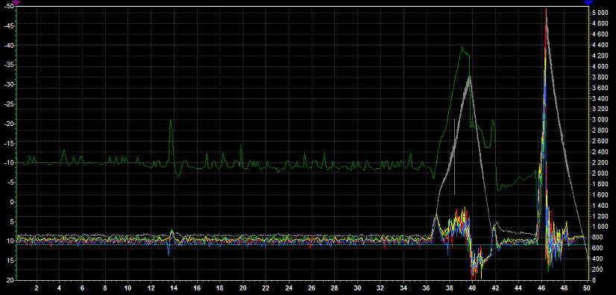Click time label 2 on bottom axis

click(x=37, y=288)
